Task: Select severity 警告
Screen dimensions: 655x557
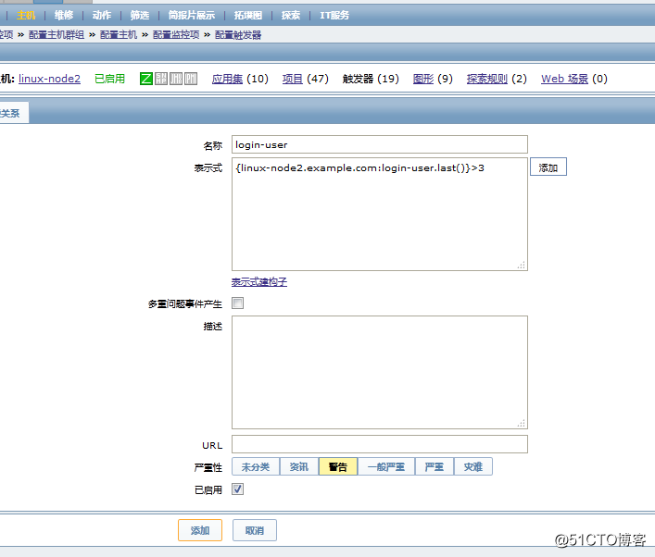Action: pyautogui.click(x=338, y=466)
